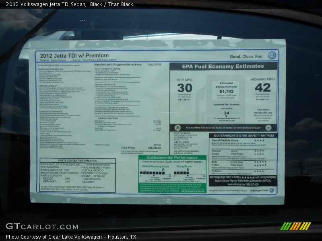Click the Global Warming score bar showing 8
Image resolution: width=322 pixels, height=241 pixels.
[x=152, y=173]
